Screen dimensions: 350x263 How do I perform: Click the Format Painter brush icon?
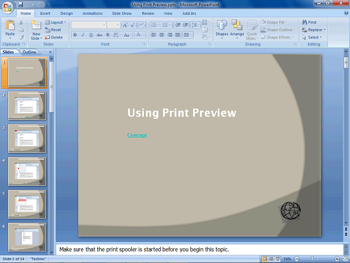click(21, 37)
